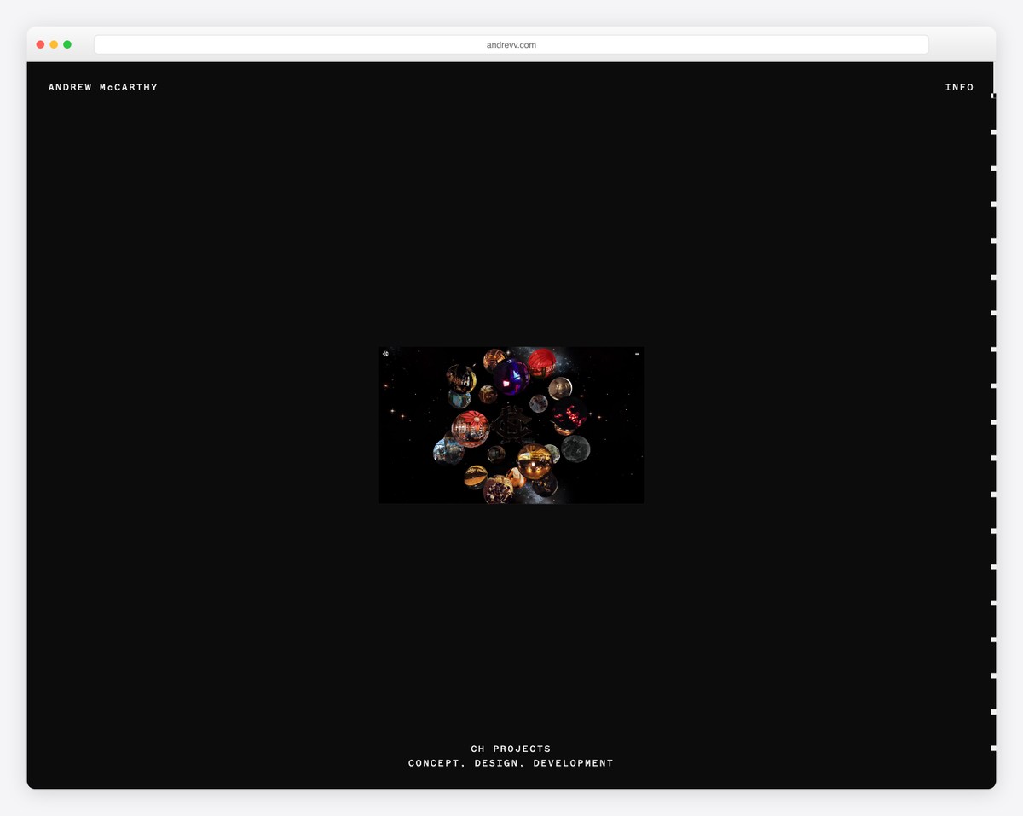Click the CONCEPT, DESIGN, DEVELOPMENT subtitle
Screen dimensions: 1023x816
511,763
